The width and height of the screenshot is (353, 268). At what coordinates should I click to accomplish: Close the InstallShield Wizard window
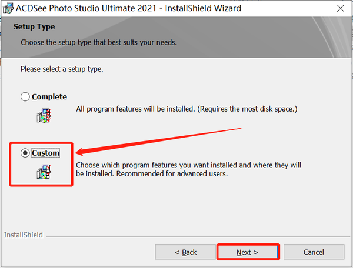(341, 8)
